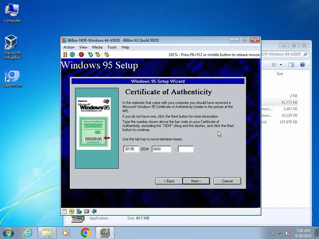Open the Media menu
The image size is (319, 239).
click(97, 47)
